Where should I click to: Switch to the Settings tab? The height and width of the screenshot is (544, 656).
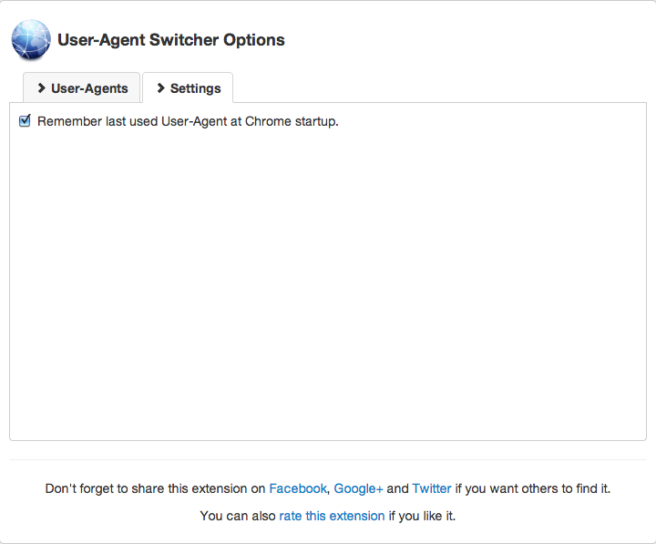(188, 88)
